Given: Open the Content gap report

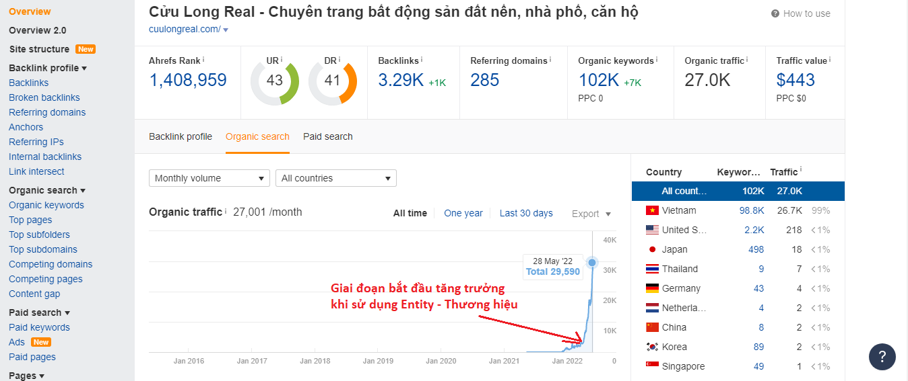Looking at the screenshot, I should 34,294.
